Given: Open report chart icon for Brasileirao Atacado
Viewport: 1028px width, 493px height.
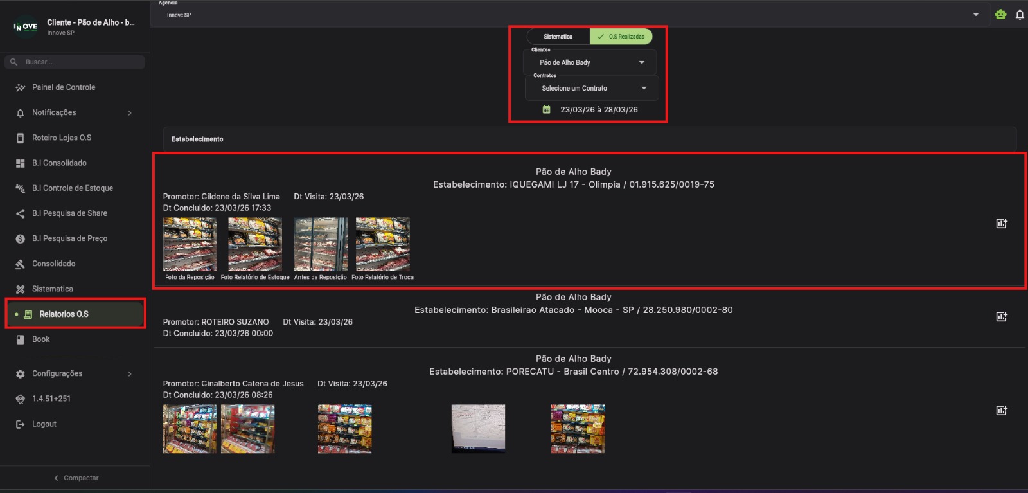Looking at the screenshot, I should (x=1001, y=316).
